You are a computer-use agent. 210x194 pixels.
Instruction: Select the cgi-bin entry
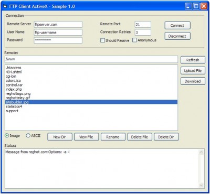[x=91, y=77]
